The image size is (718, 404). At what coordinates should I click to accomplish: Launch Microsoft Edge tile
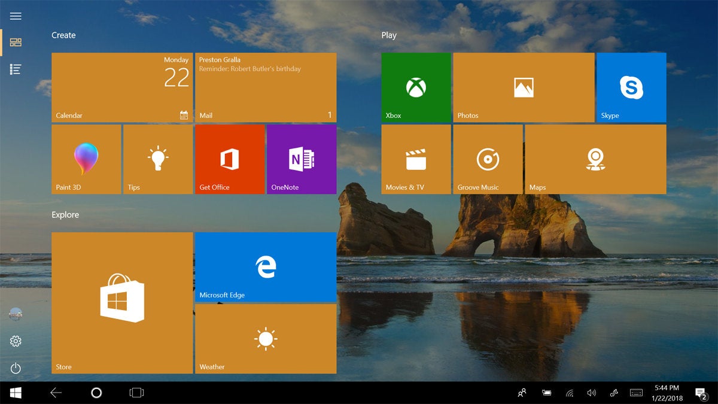pos(266,267)
